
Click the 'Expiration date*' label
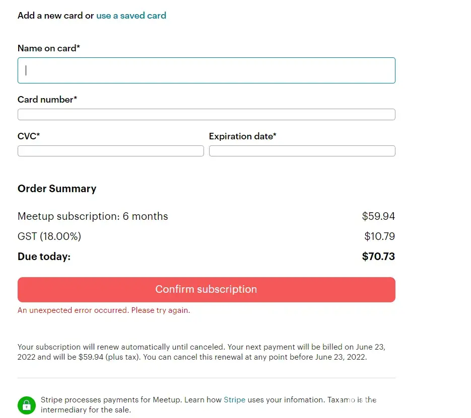[242, 136]
